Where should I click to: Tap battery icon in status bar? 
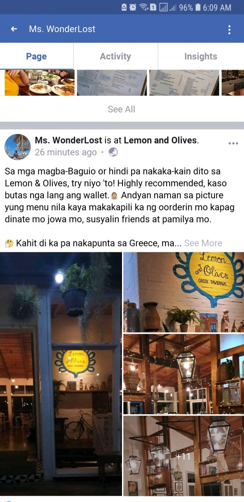coord(198,8)
